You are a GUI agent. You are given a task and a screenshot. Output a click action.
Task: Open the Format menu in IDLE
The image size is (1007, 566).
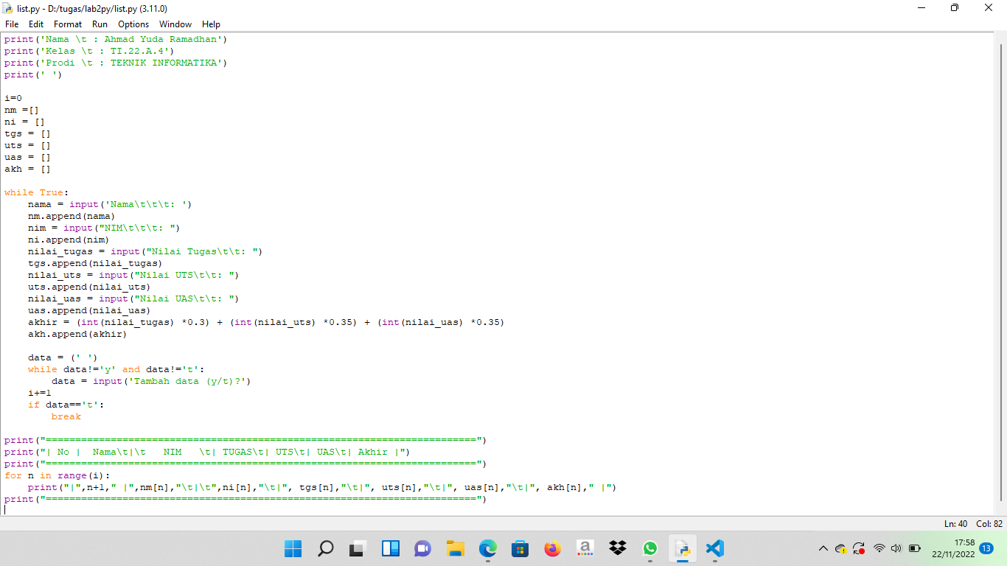tap(67, 24)
